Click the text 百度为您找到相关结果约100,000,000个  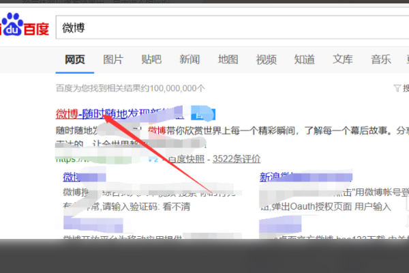tap(130, 88)
